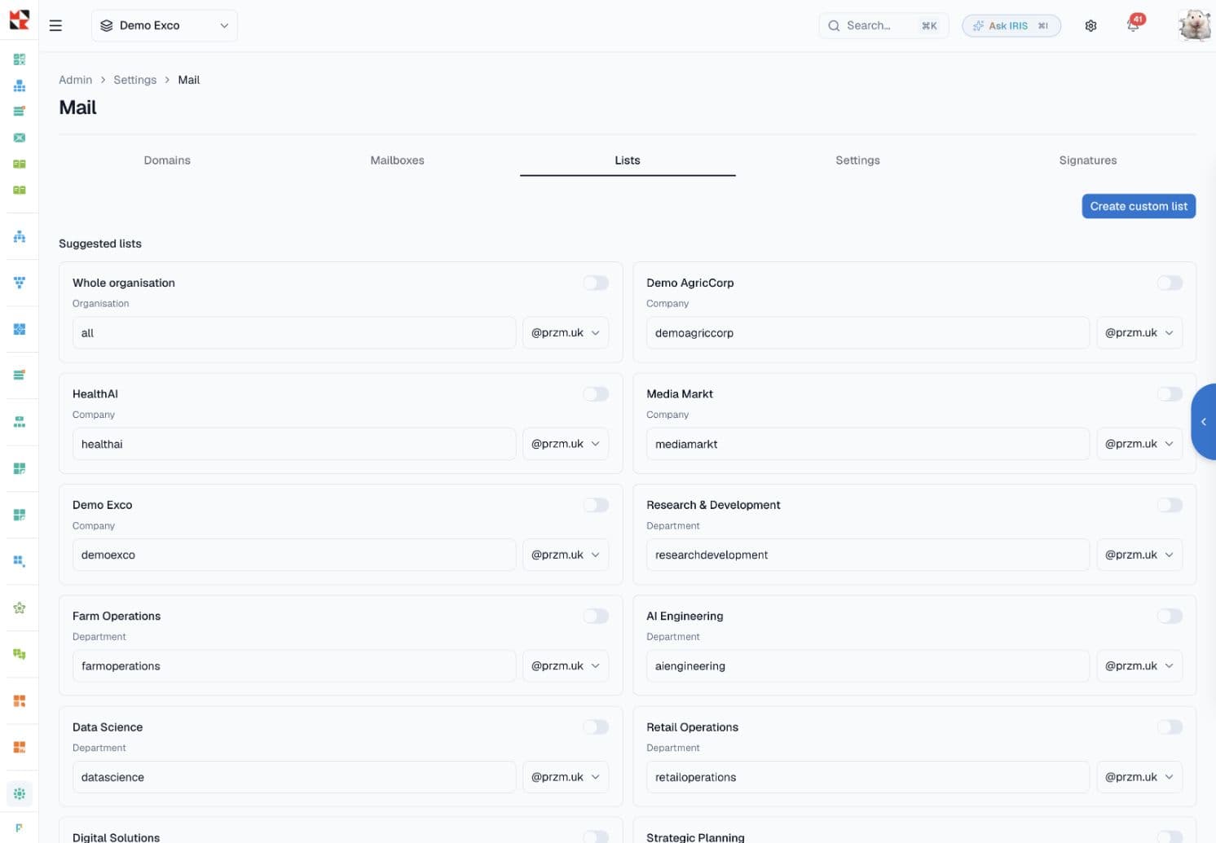The height and width of the screenshot is (843, 1216).
Task: Open the star icon in the sidebar
Action: pos(20,608)
